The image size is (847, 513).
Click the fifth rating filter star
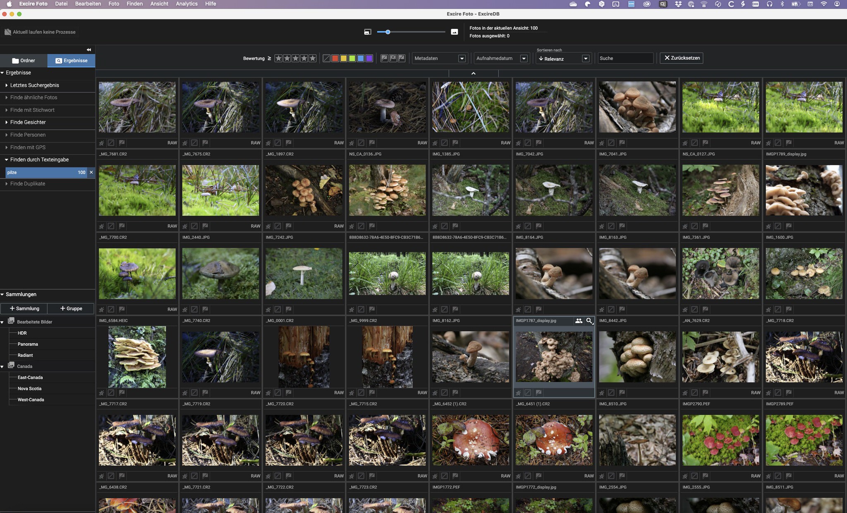tap(312, 58)
